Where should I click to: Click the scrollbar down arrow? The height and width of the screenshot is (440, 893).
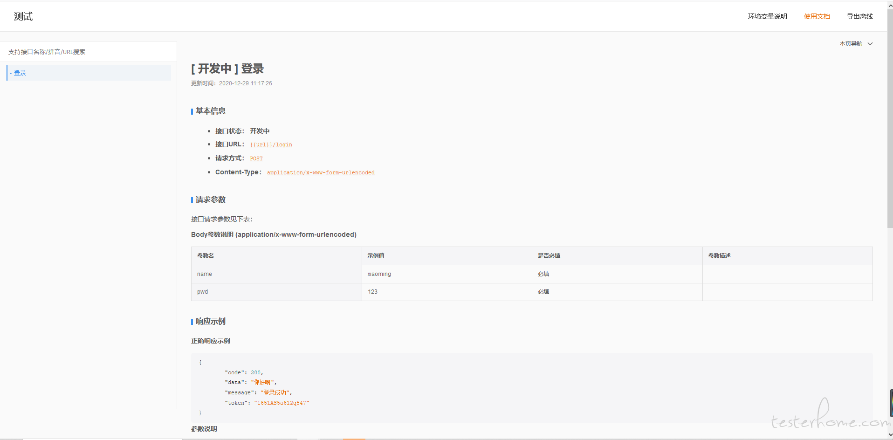tap(890, 435)
